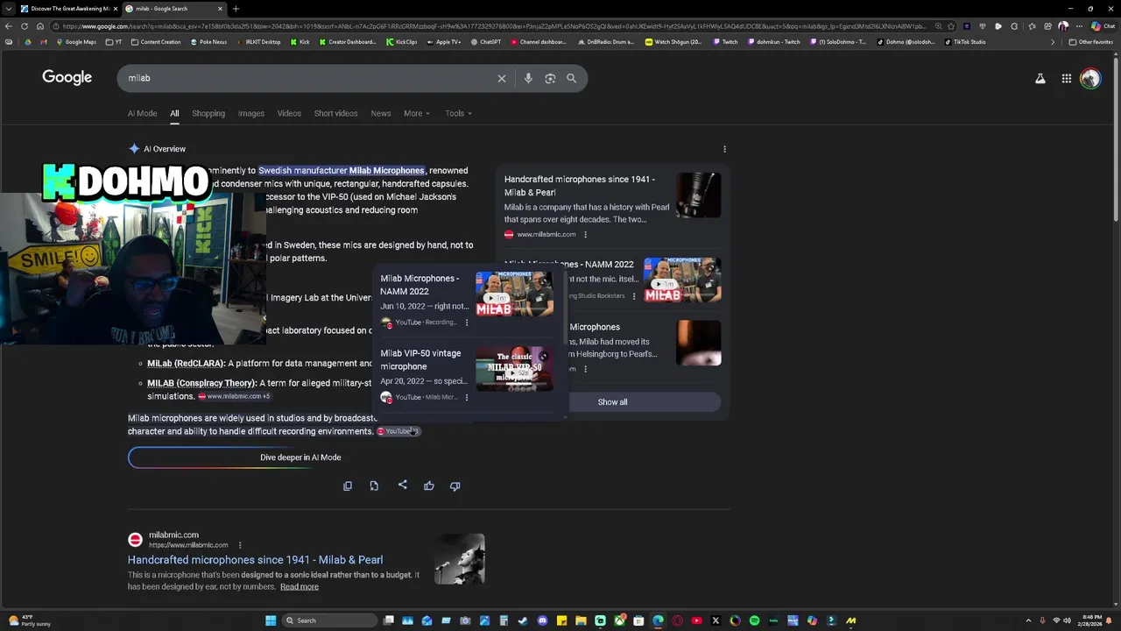Open Handcrafted microphones since 1941 result link

255,560
